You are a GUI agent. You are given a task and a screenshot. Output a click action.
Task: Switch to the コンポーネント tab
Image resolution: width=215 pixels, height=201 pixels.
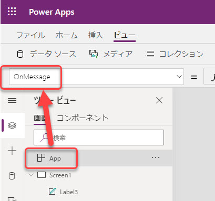(x=83, y=118)
